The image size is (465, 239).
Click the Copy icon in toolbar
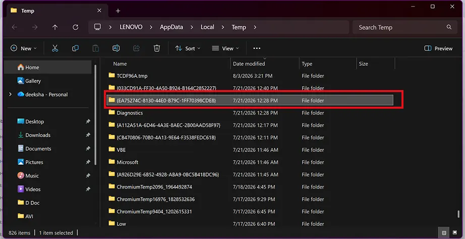click(x=75, y=48)
